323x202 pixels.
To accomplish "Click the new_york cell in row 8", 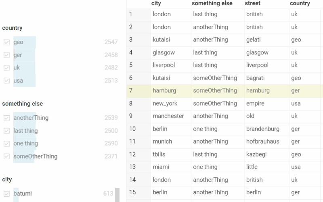I will point(165,104).
